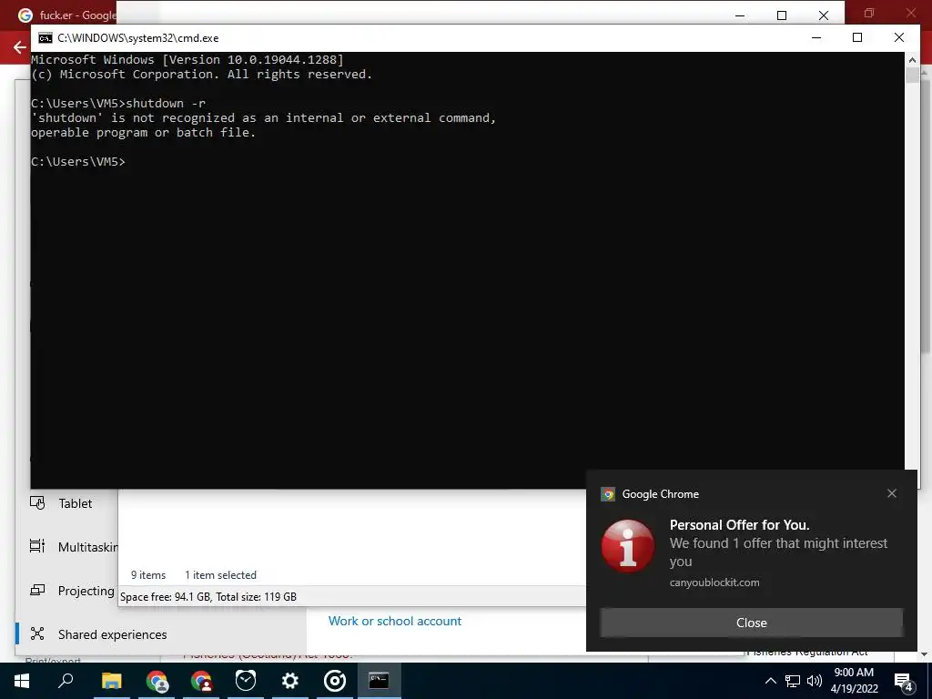The height and width of the screenshot is (699, 932).
Task: Show hidden system tray icons
Action: click(770, 681)
